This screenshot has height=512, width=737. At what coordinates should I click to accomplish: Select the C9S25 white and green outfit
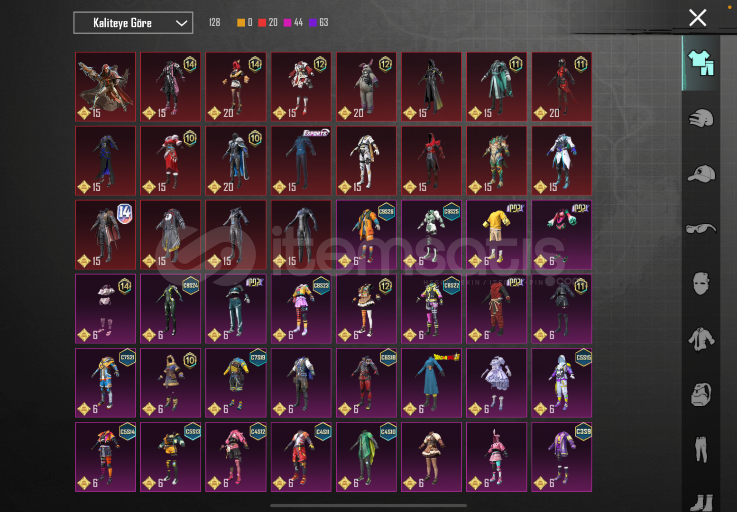[431, 235]
